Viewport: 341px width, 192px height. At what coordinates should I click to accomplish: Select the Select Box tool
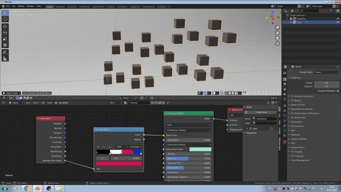point(5,13)
